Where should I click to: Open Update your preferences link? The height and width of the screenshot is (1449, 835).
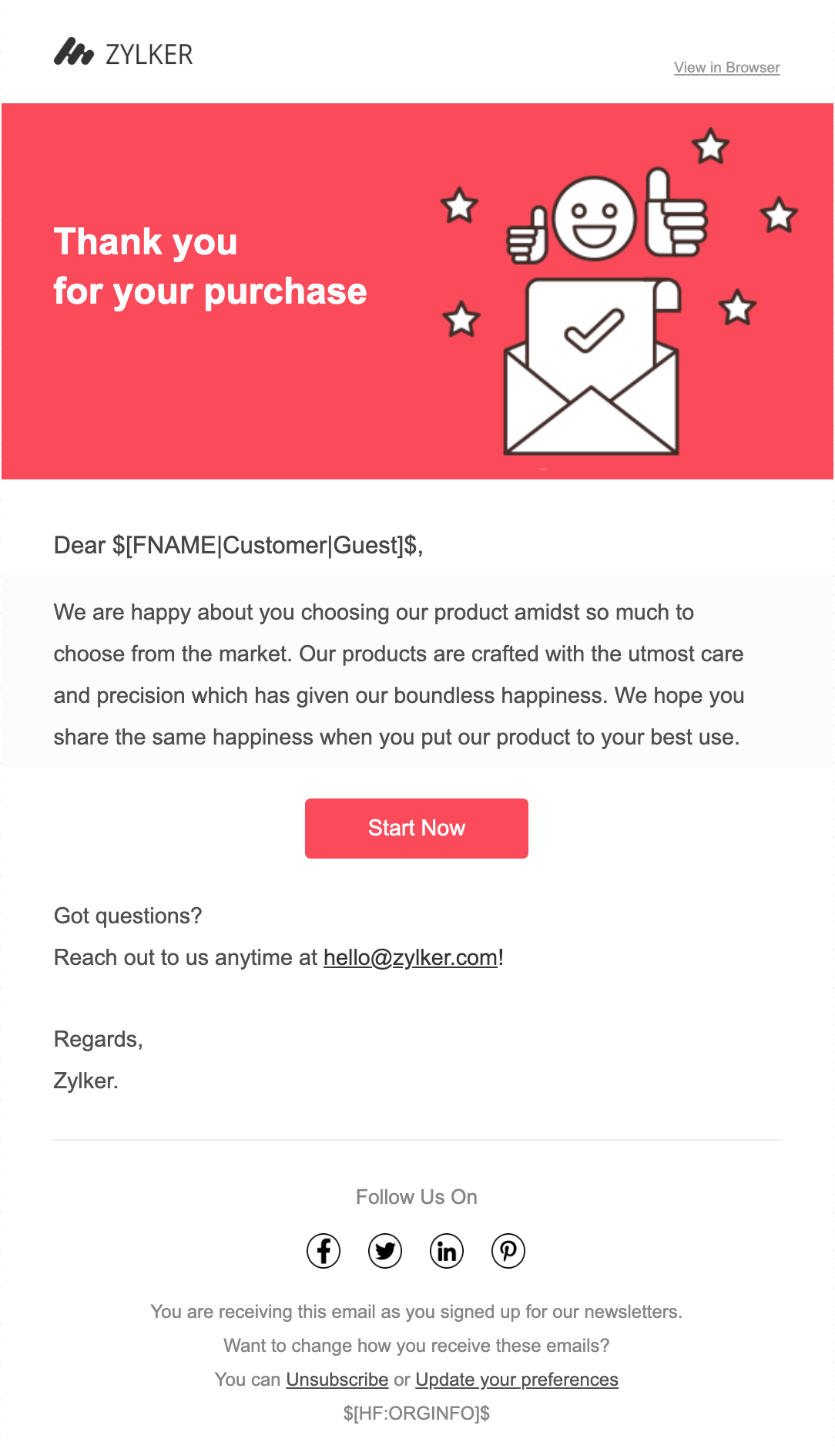[x=516, y=1380]
